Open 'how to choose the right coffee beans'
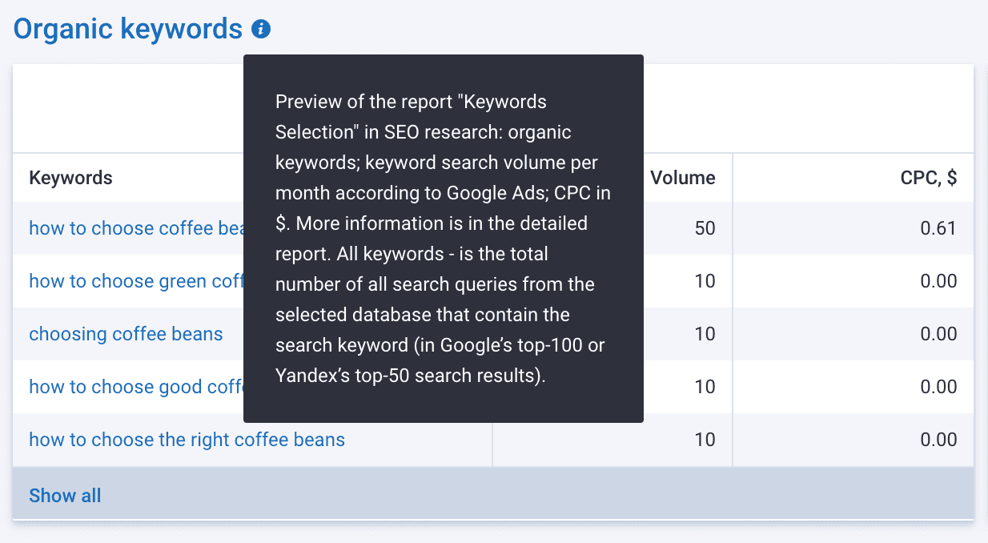This screenshot has height=543, width=988. 187,440
